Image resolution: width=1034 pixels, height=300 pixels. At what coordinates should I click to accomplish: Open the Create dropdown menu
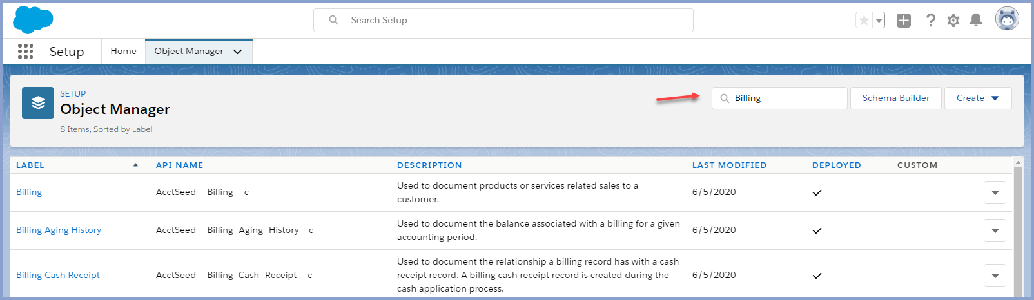[x=978, y=98]
